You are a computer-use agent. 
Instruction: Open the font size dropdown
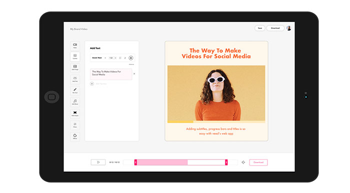tap(112, 58)
